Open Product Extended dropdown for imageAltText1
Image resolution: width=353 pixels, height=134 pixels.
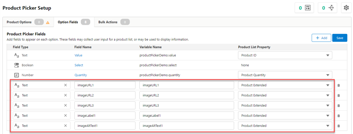[x=285, y=126]
